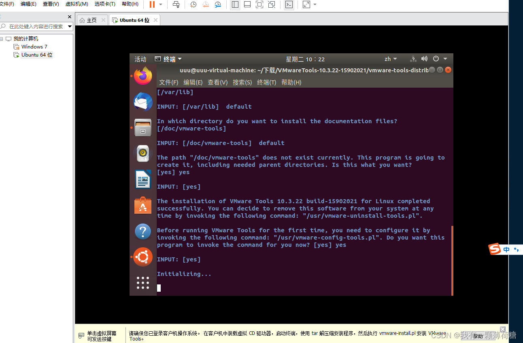Click the send Ctrl+Alt+Del icon
Image resolution: width=523 pixels, height=343 pixels.
176,4
